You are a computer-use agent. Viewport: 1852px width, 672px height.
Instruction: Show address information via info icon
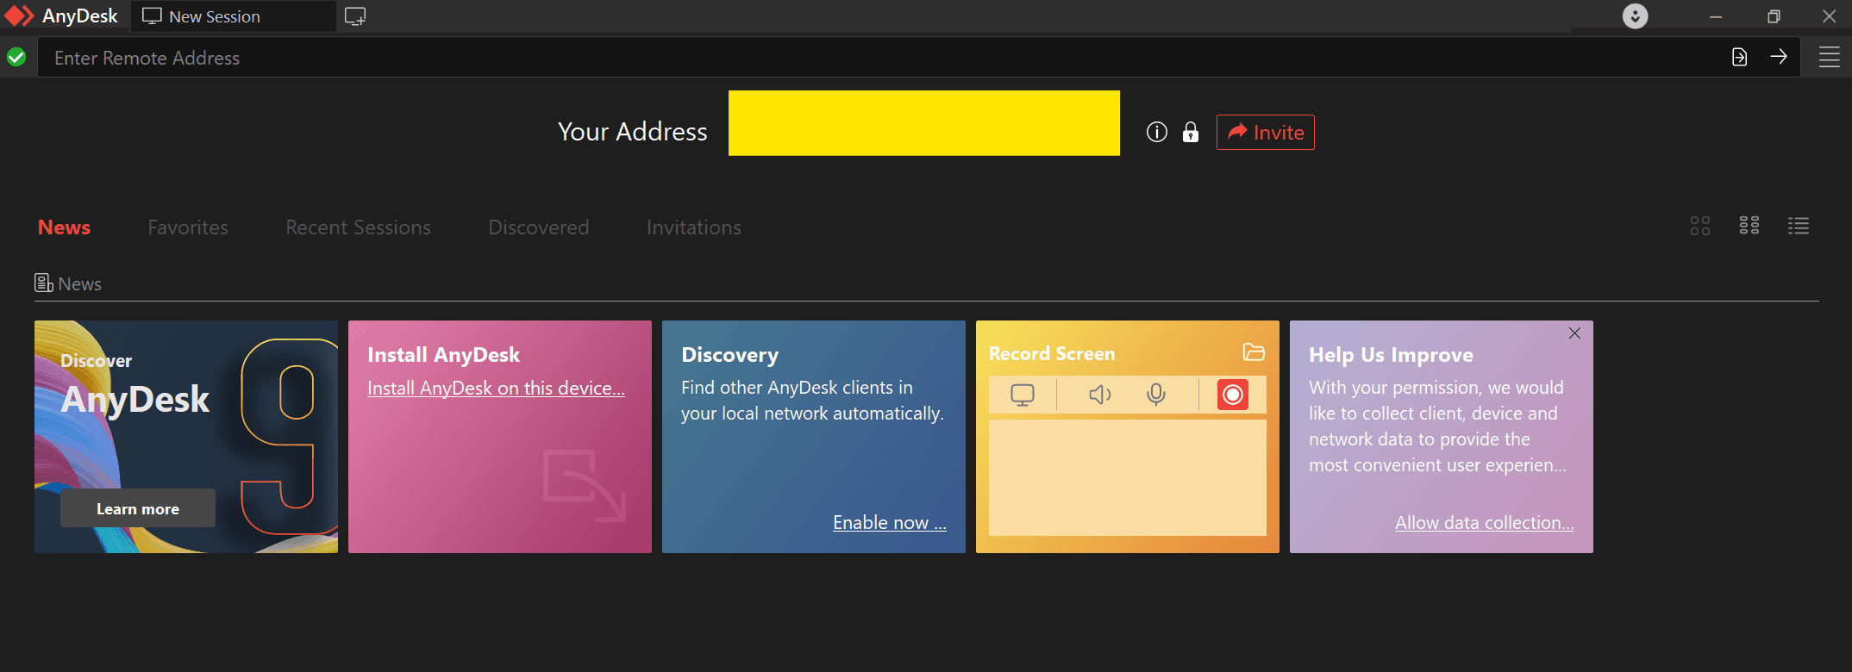coord(1157,132)
